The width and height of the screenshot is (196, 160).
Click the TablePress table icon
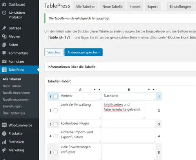pyautogui.click(x=4, y=70)
